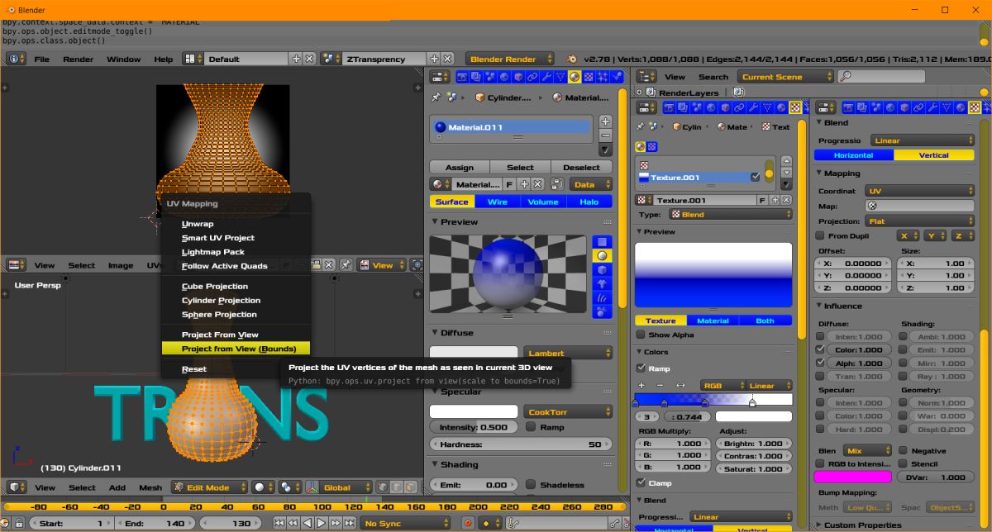This screenshot has height=532, width=992.
Task: Open the Render menu in the header
Action: click(79, 59)
